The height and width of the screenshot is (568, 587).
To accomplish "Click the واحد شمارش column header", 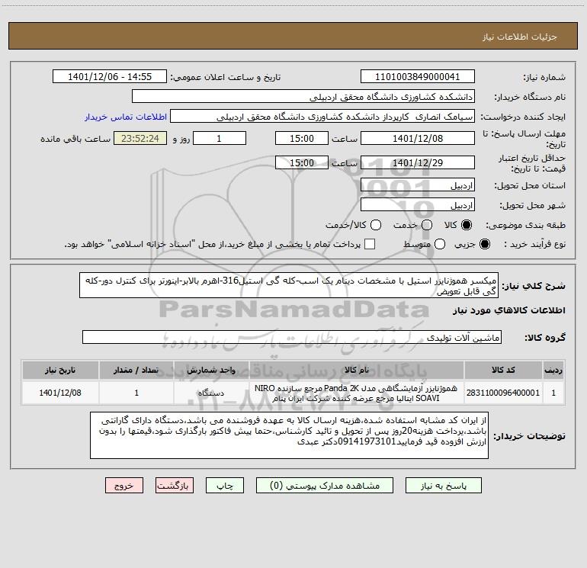I will click(x=211, y=370).
